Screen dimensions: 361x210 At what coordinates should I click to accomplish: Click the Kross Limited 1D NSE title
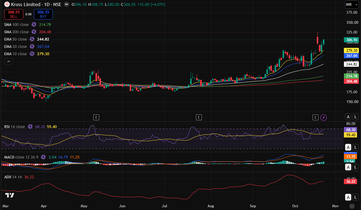(36, 4)
